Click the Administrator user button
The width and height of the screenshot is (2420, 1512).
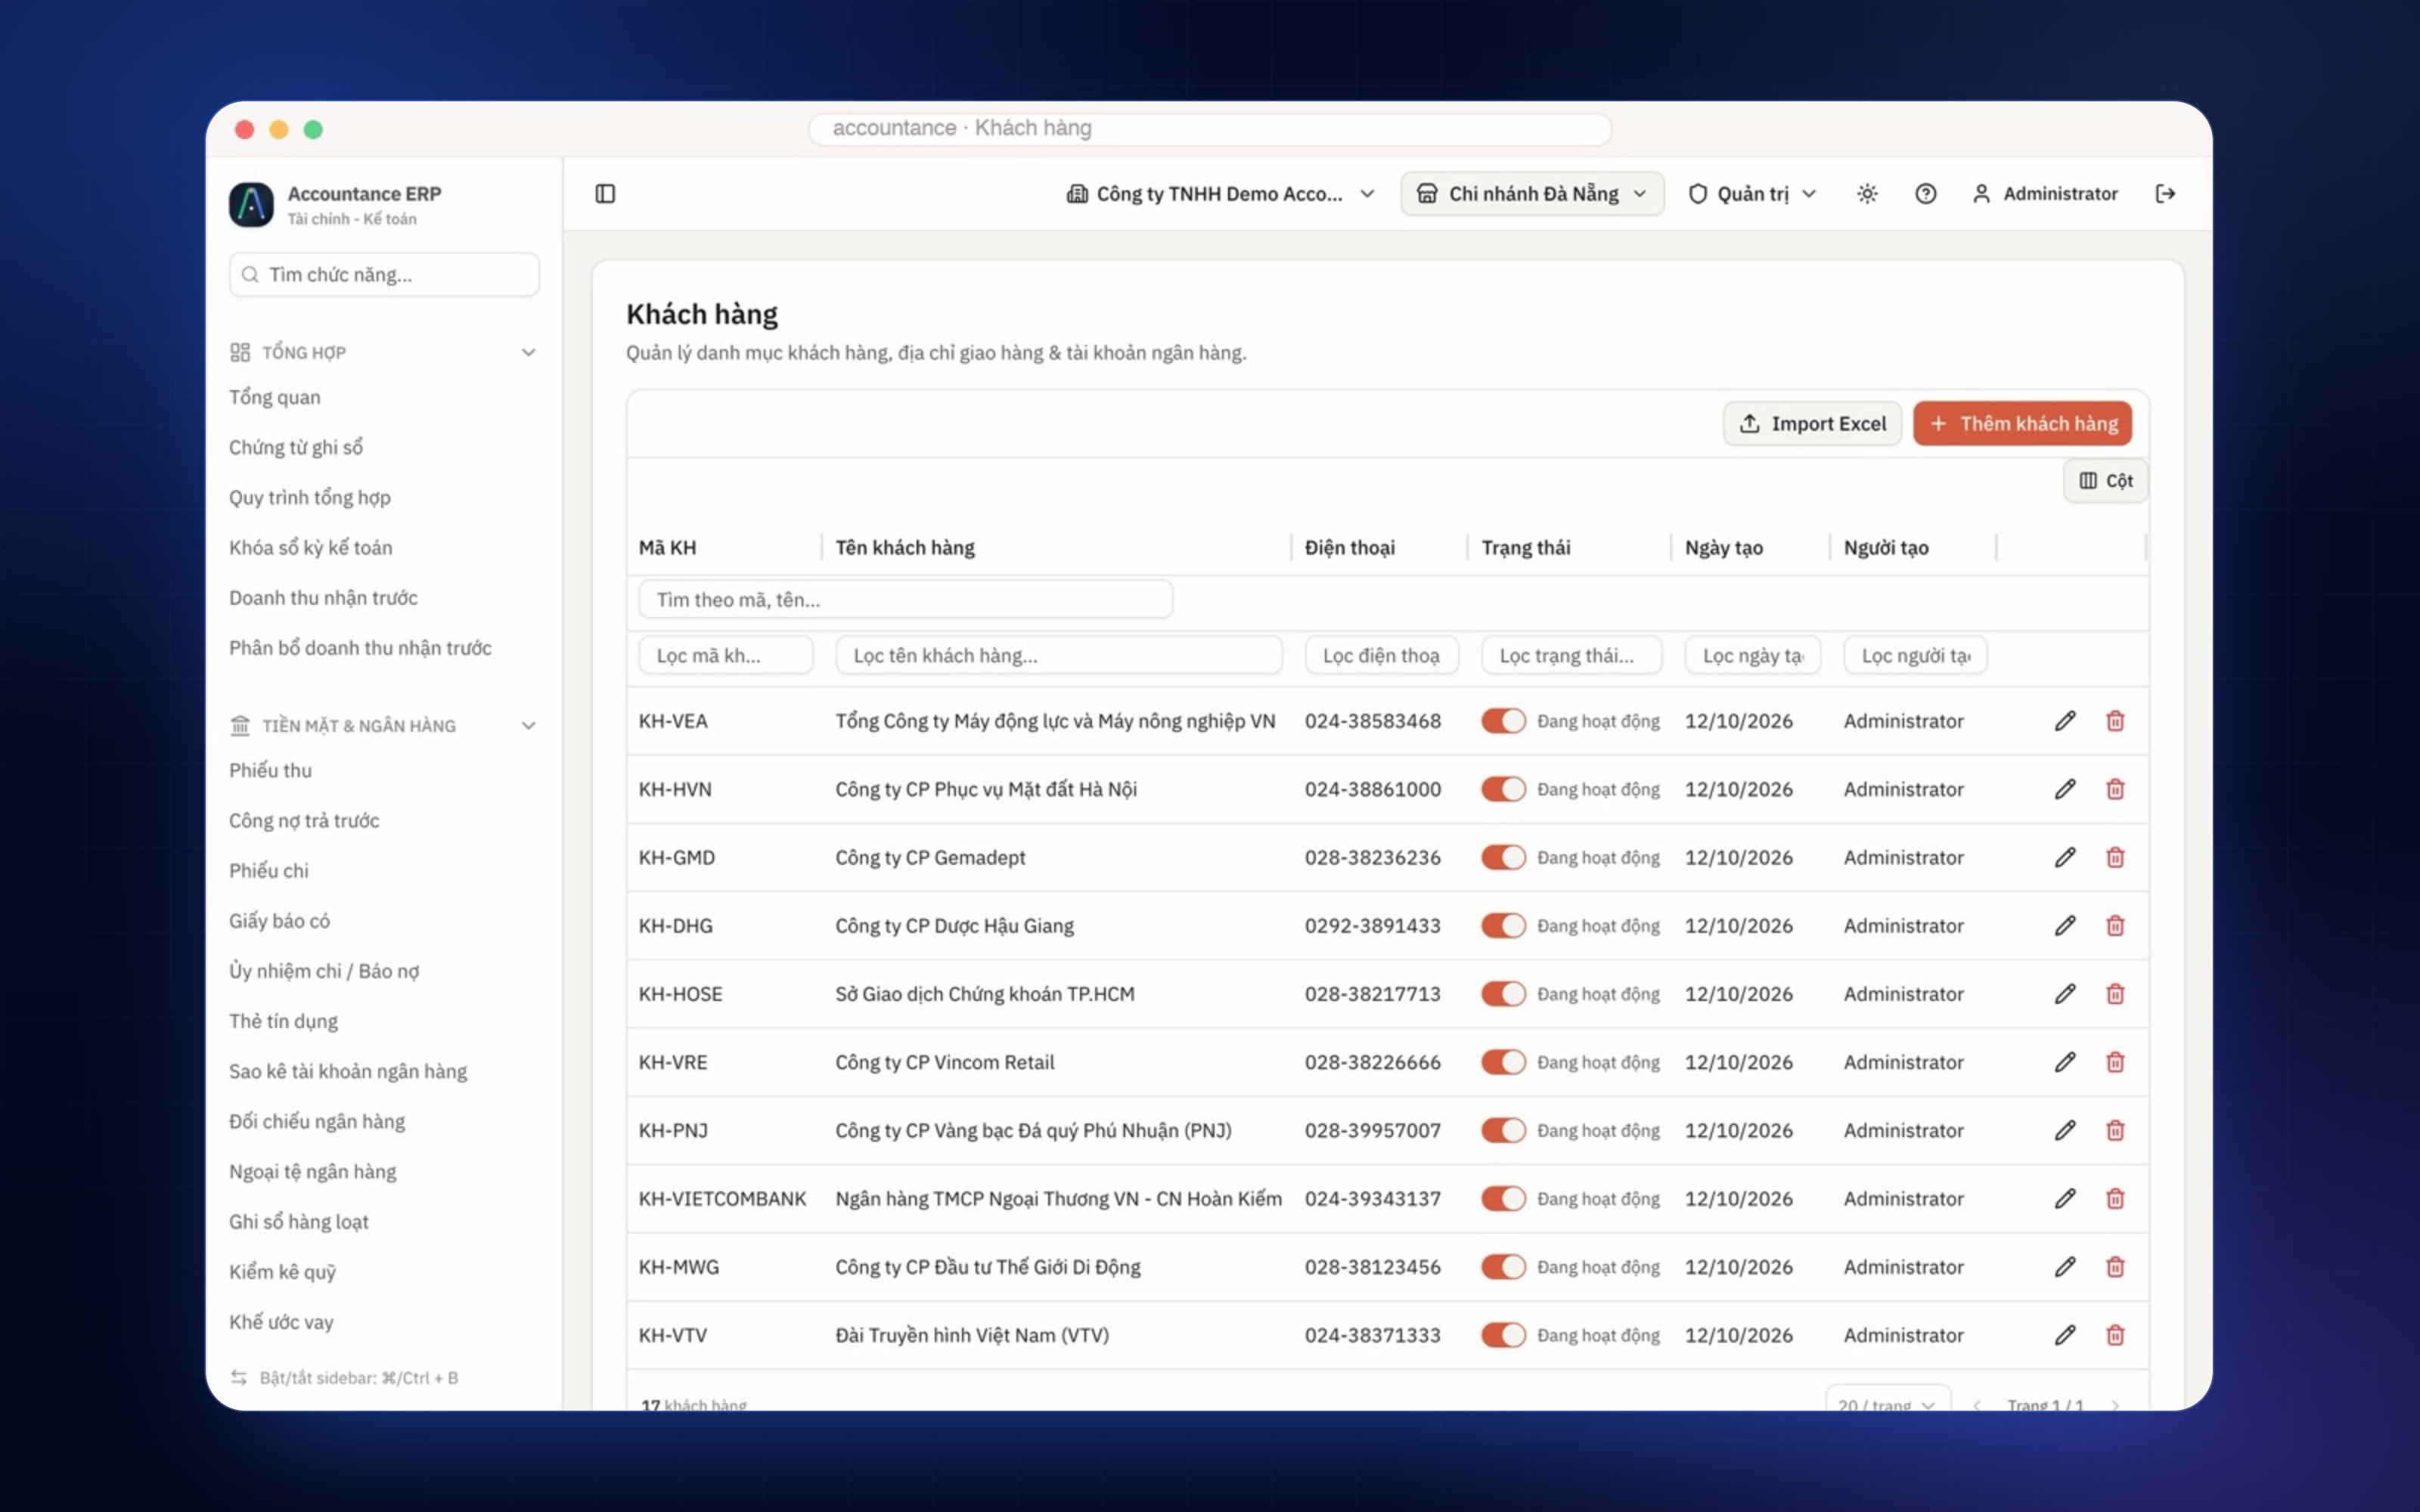(2045, 194)
